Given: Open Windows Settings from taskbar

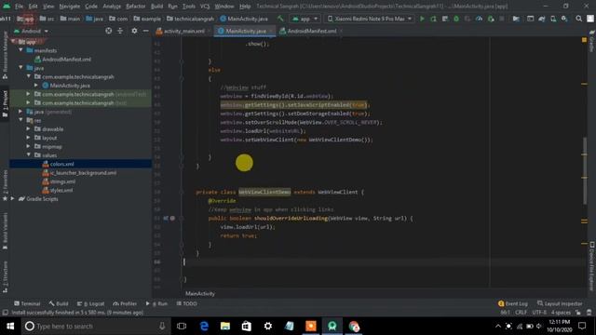Looking at the screenshot, I should coord(268,326).
